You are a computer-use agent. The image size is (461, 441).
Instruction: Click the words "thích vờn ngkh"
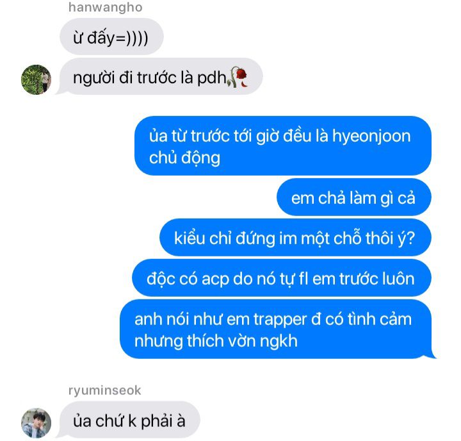(242, 342)
